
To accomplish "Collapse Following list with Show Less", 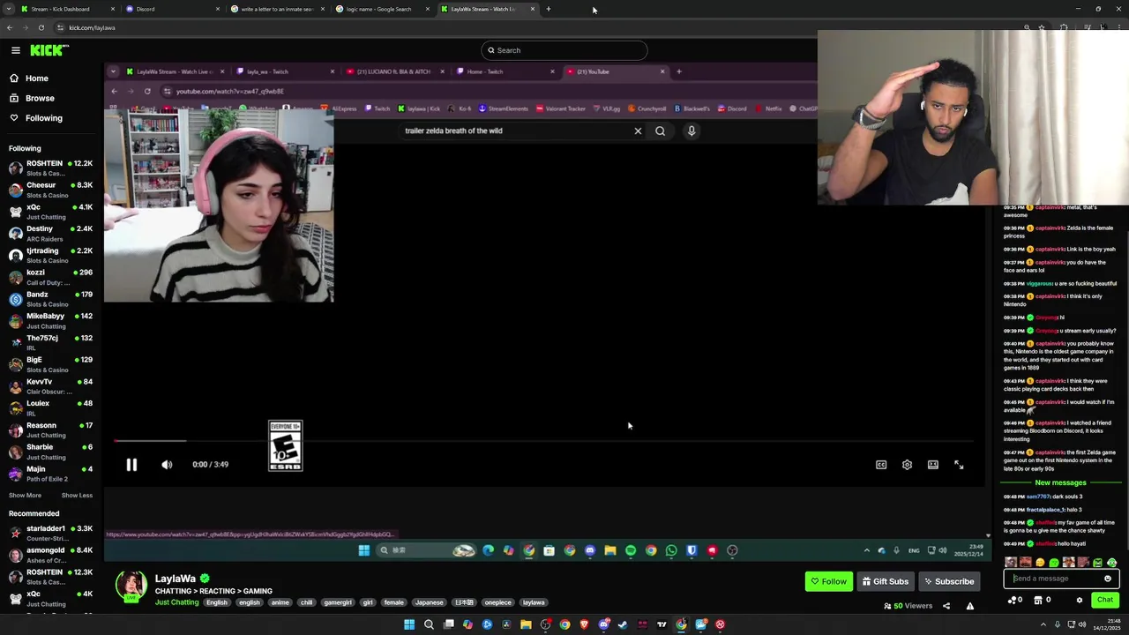I will point(77,496).
